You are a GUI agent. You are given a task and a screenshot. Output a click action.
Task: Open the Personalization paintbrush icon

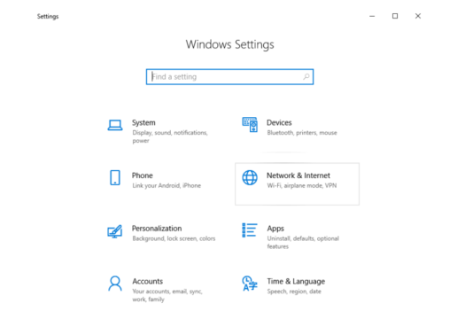(115, 231)
